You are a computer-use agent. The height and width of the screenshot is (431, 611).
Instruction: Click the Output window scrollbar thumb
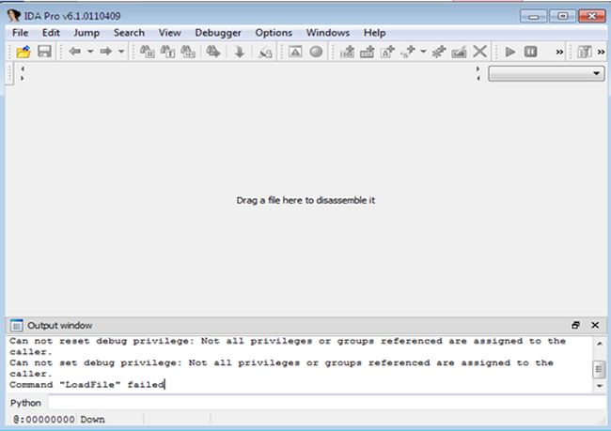tap(600, 369)
